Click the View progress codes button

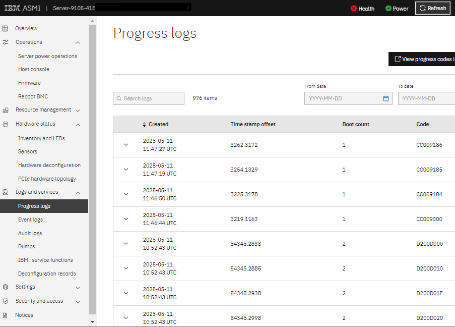422,59
